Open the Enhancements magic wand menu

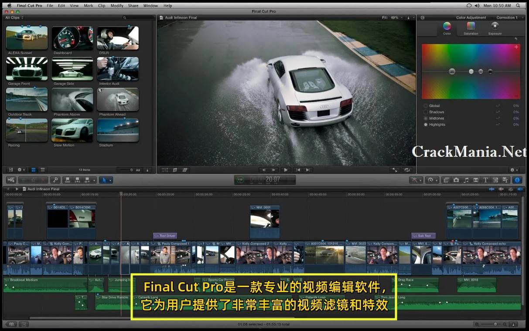416,180
